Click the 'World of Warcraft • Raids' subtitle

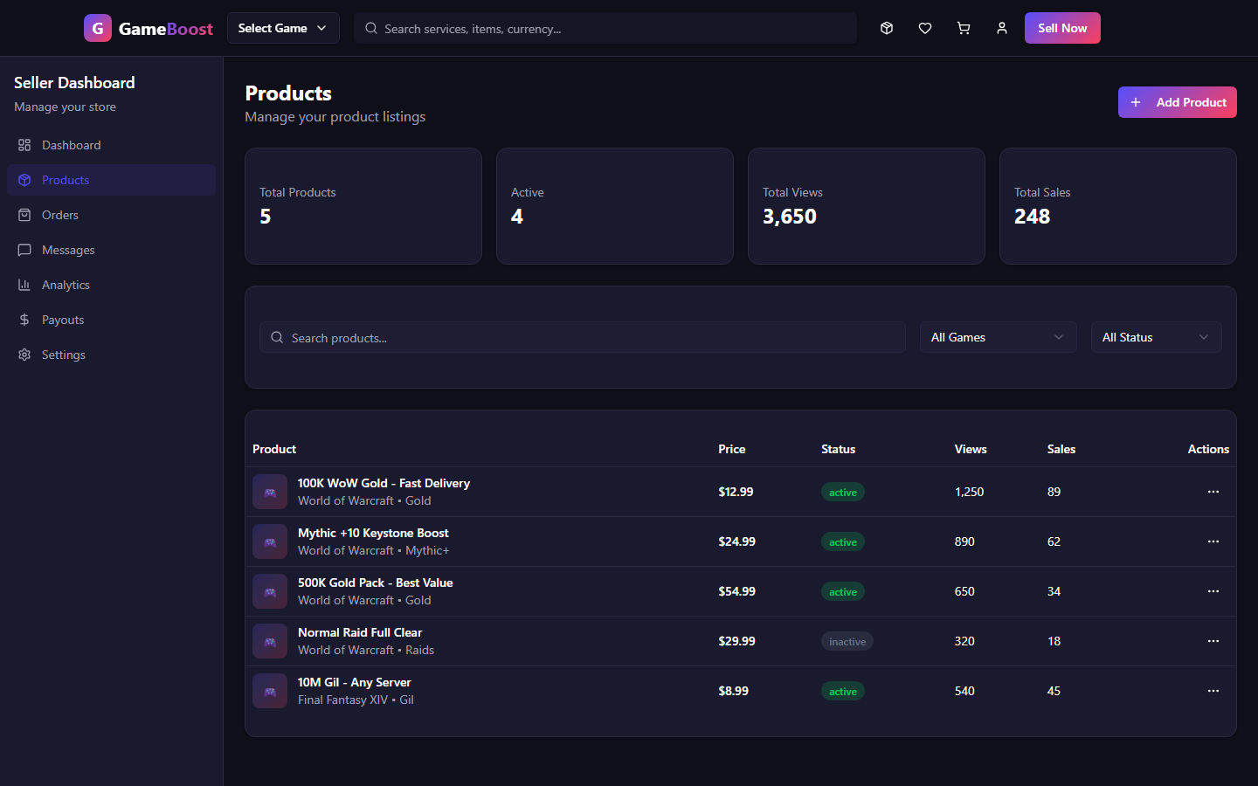point(366,650)
